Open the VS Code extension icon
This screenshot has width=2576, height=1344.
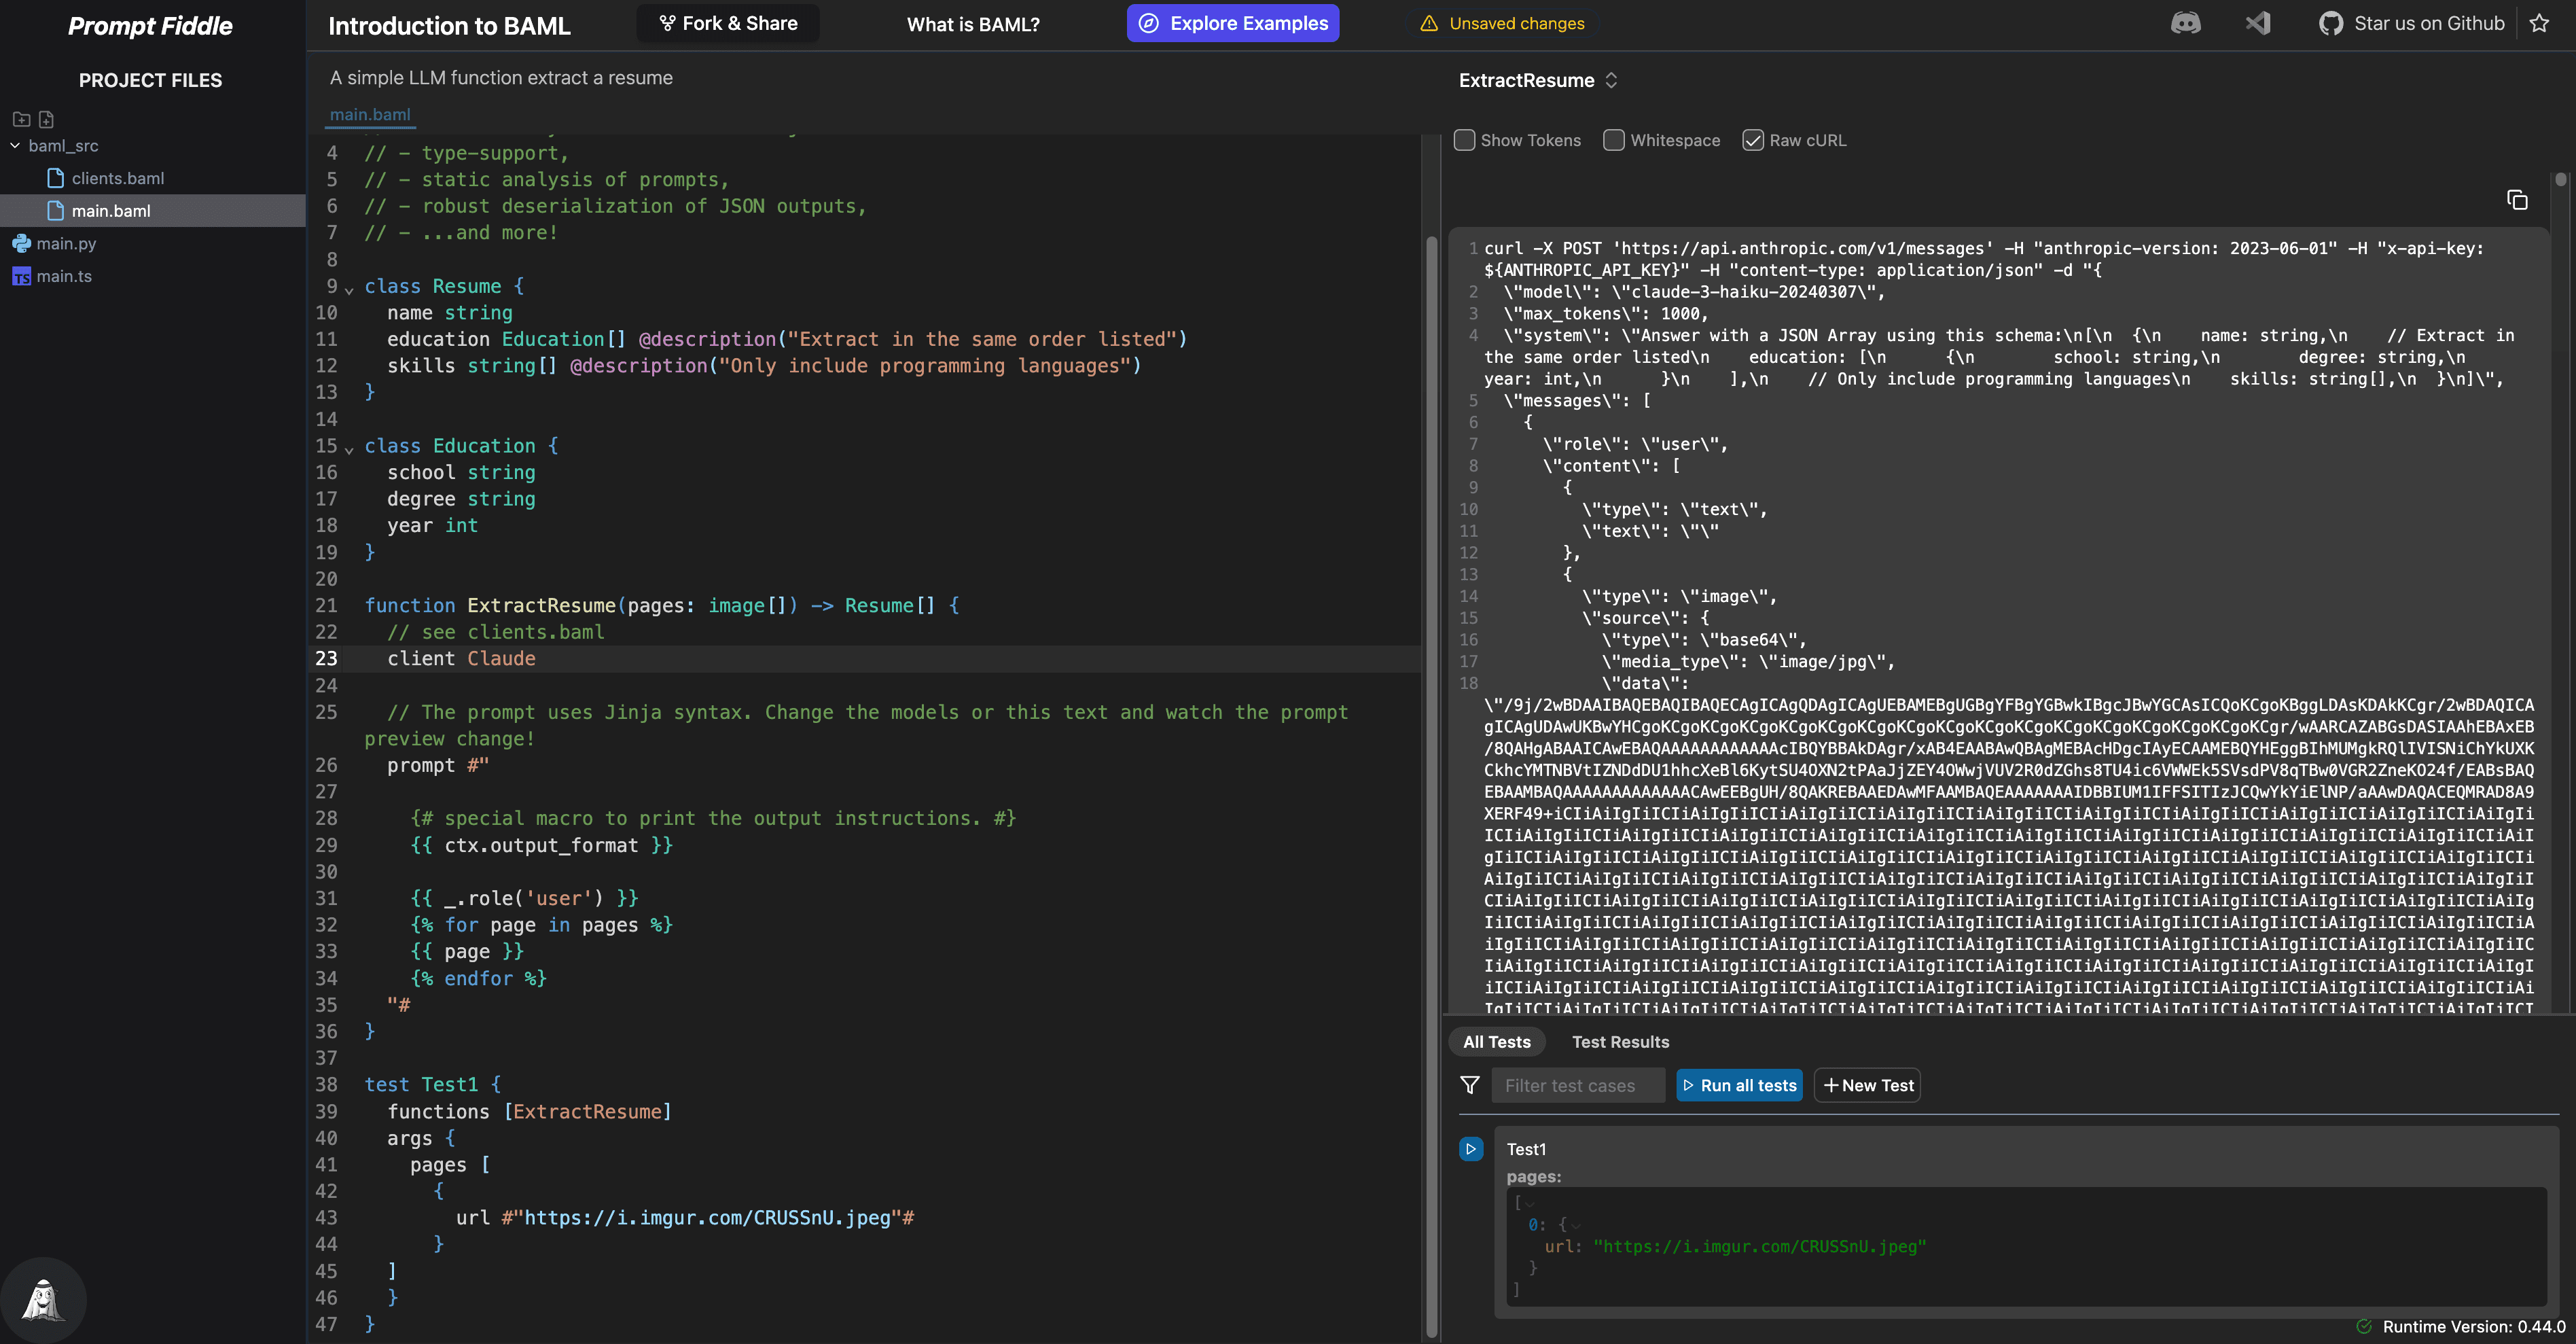pyautogui.click(x=2257, y=23)
